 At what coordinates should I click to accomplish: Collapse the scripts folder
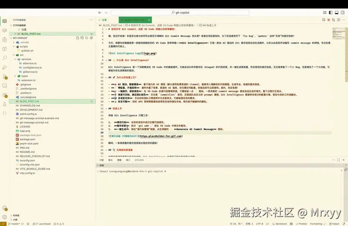[x=14, y=47]
